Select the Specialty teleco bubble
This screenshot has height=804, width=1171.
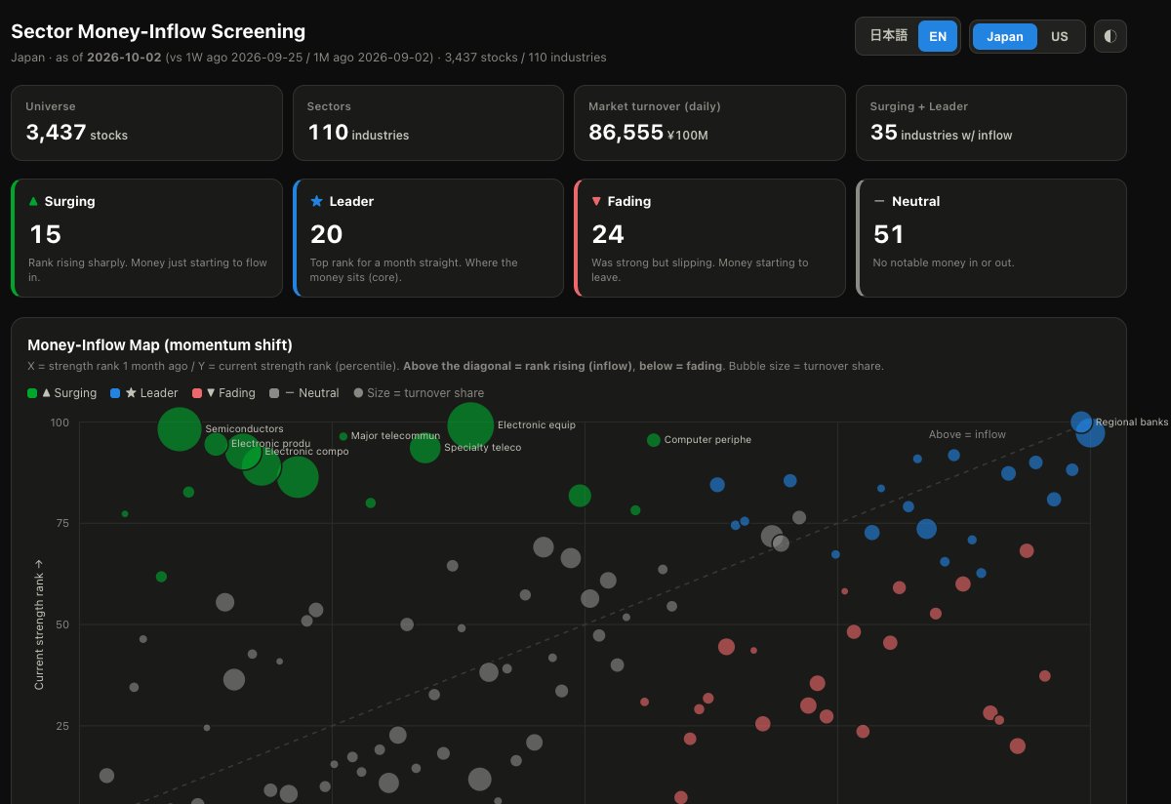point(424,448)
